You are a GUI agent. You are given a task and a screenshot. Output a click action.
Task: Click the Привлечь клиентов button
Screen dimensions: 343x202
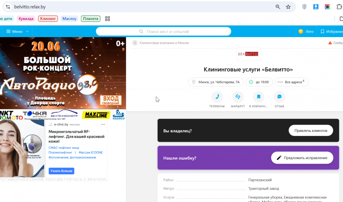(x=311, y=130)
